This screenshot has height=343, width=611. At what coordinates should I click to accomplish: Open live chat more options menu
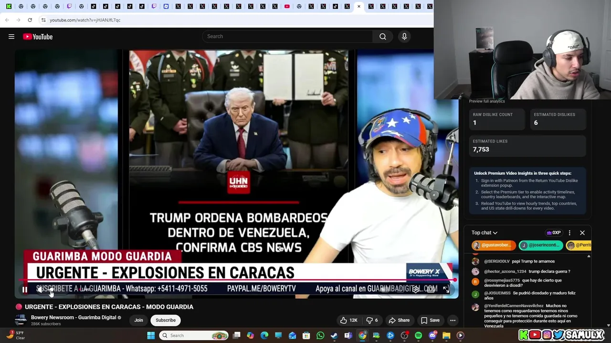tap(569, 233)
